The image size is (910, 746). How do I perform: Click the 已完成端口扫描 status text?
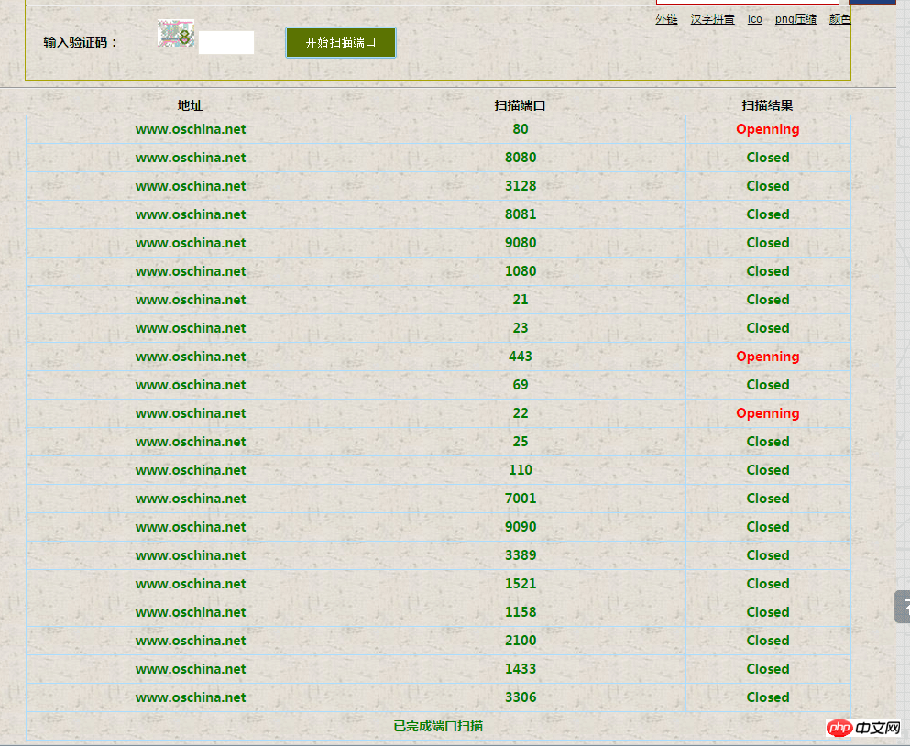[438, 726]
